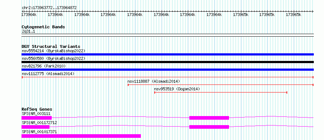Open the SP3|NM_003111 transcript label

tap(36, 114)
